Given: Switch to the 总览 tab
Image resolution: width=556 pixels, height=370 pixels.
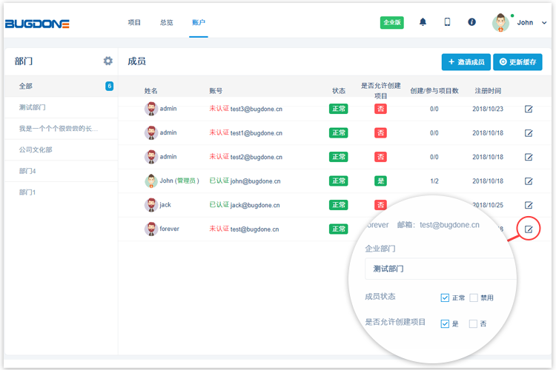Looking at the screenshot, I should tap(166, 22).
